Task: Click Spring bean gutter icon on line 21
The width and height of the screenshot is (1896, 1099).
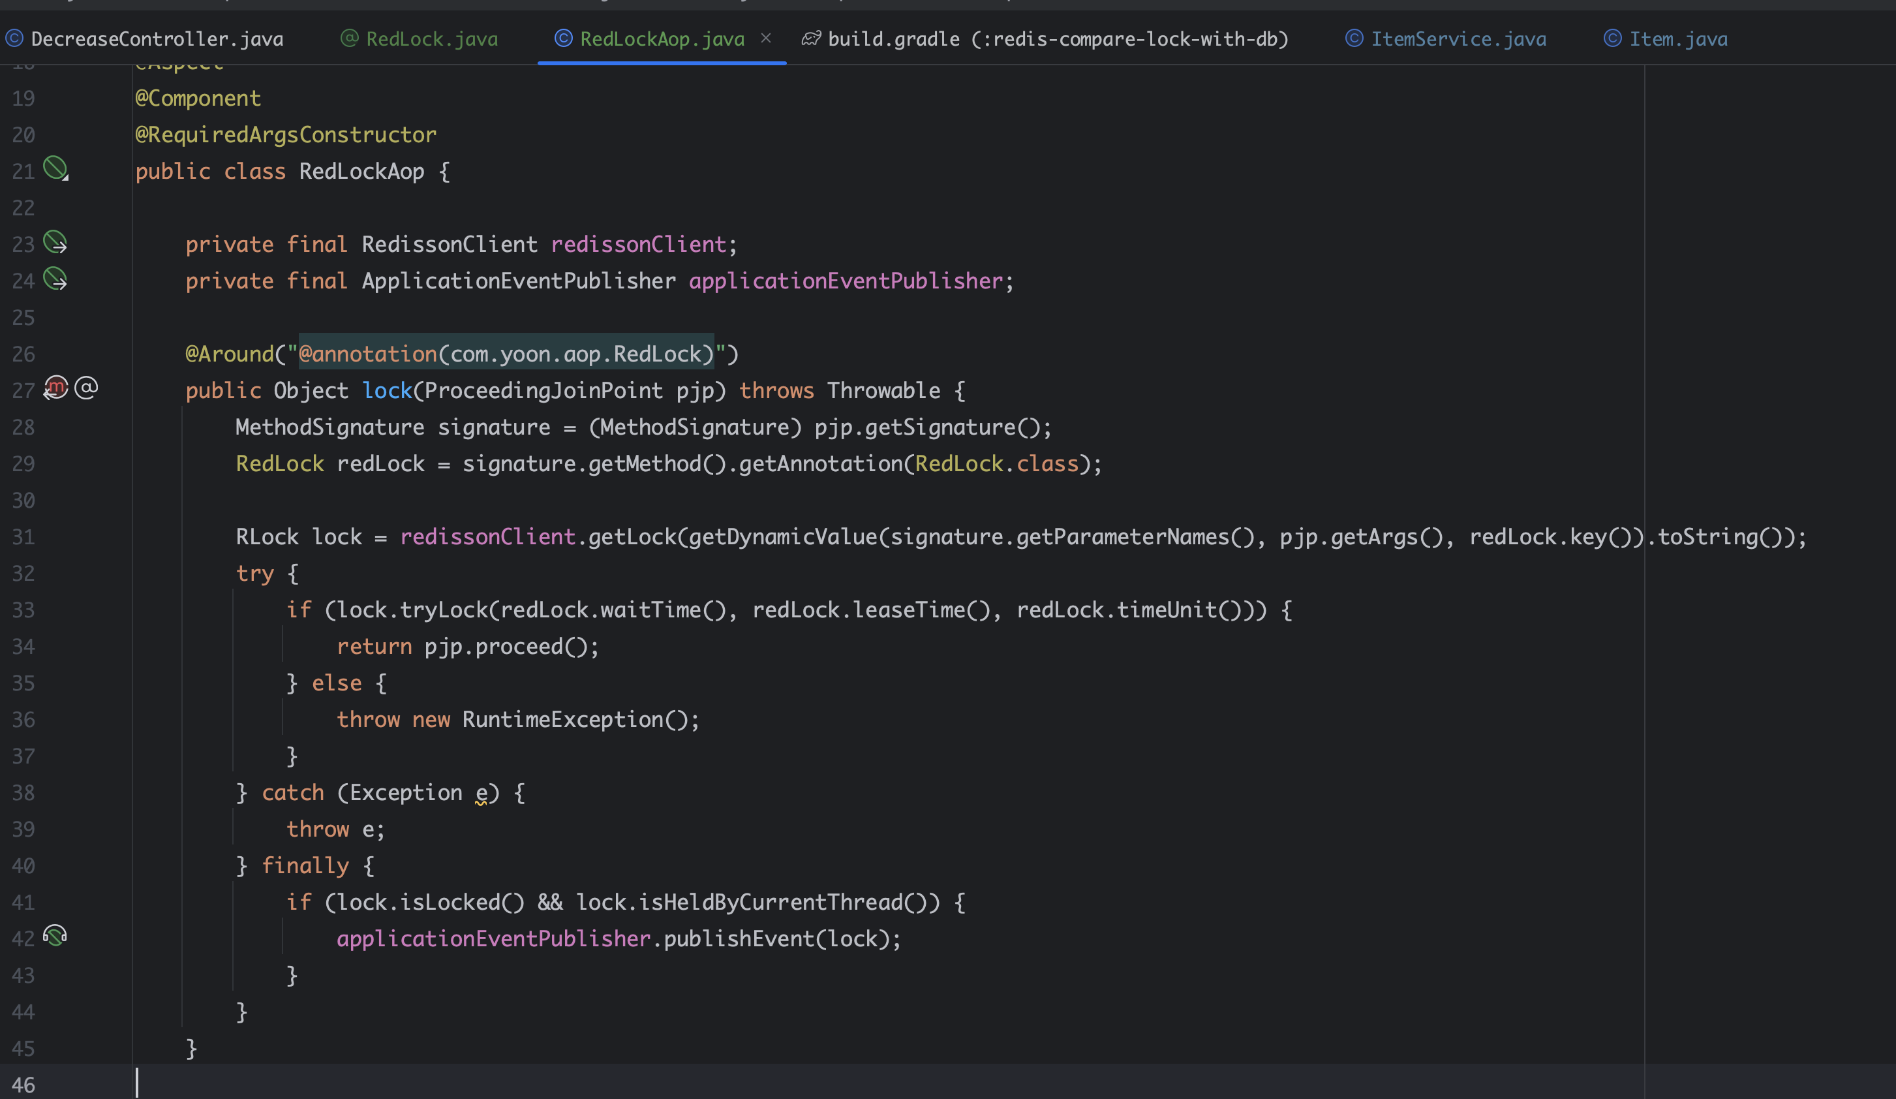Action: [55, 168]
